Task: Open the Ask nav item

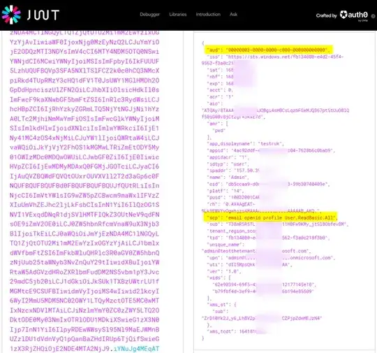Action: 233,15
